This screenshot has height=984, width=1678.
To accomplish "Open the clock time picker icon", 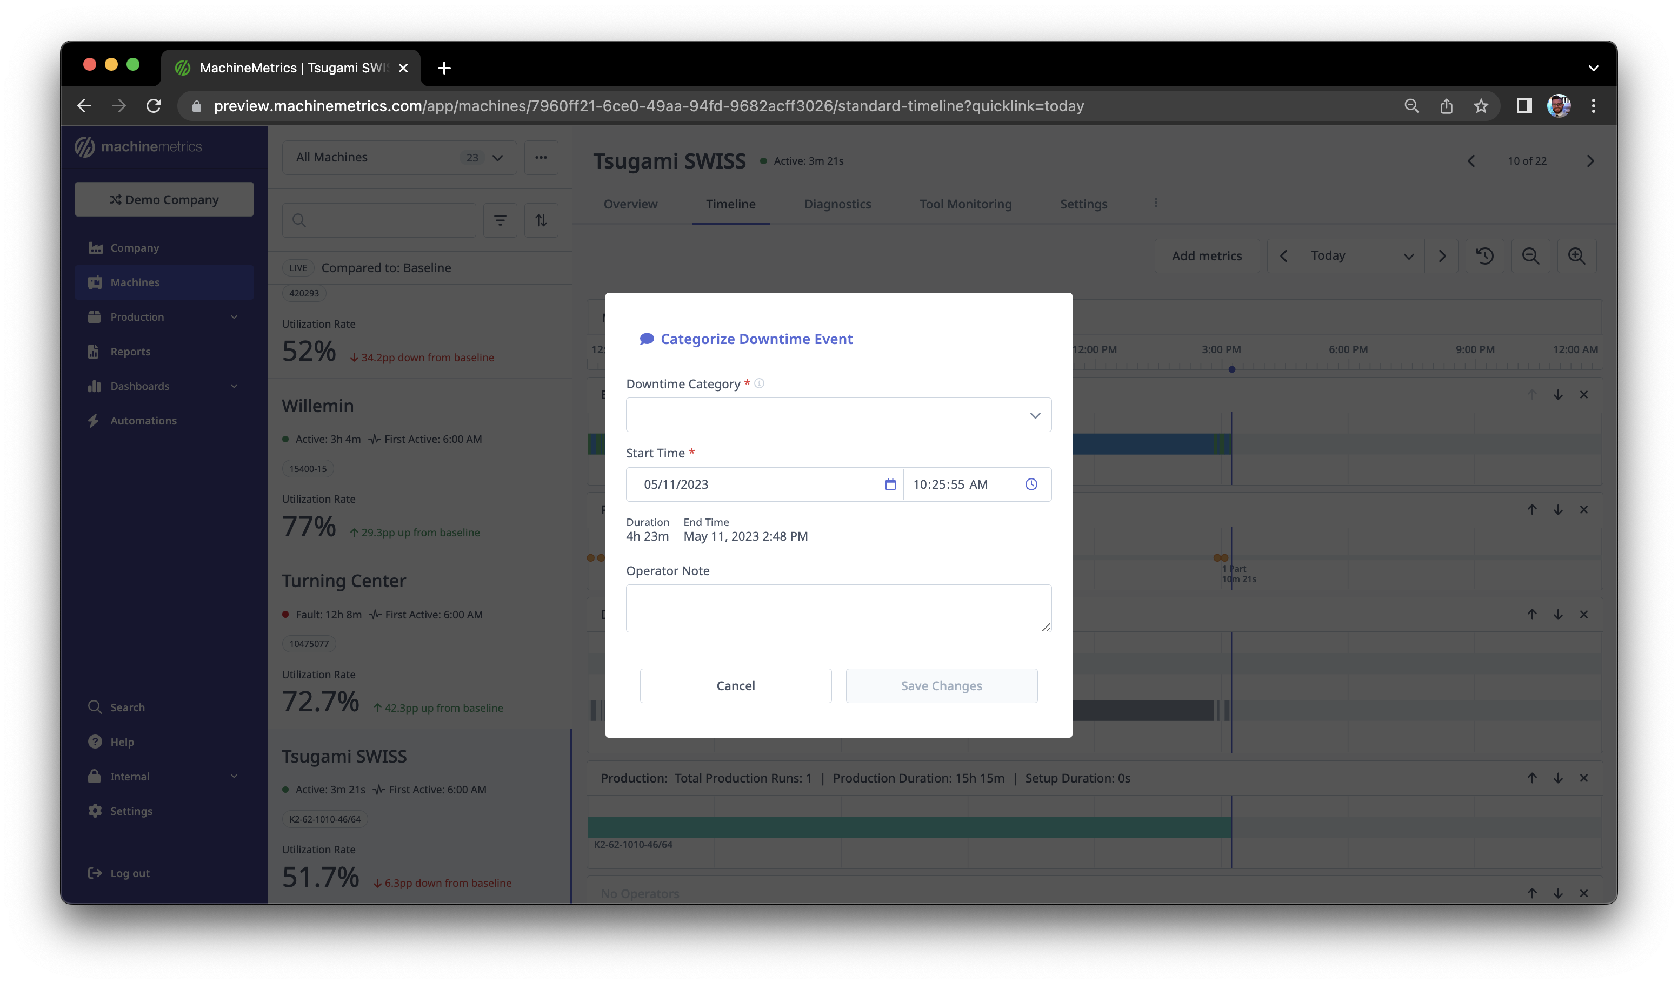I will click(x=1031, y=484).
